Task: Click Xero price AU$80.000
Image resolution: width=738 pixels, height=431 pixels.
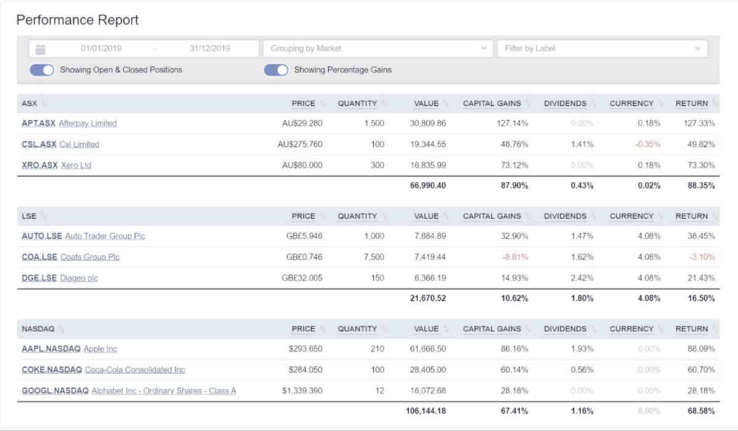Action: coord(302,165)
